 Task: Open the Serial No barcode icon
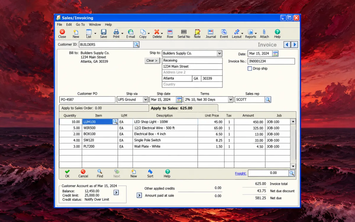(x=184, y=32)
